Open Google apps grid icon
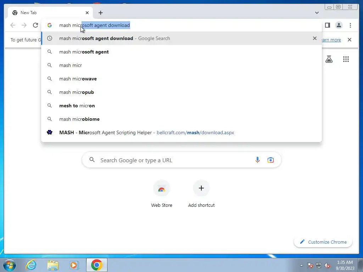The width and height of the screenshot is (363, 272). (x=346, y=59)
